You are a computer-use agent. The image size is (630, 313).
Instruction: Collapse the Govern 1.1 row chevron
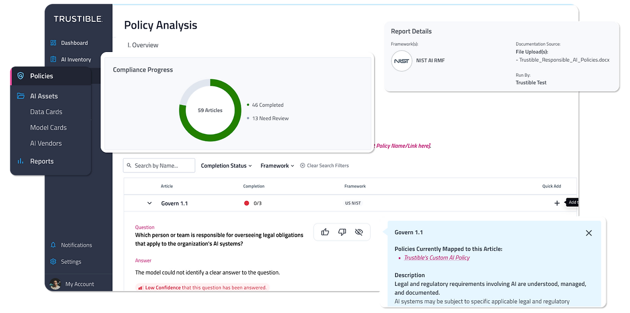pos(149,203)
